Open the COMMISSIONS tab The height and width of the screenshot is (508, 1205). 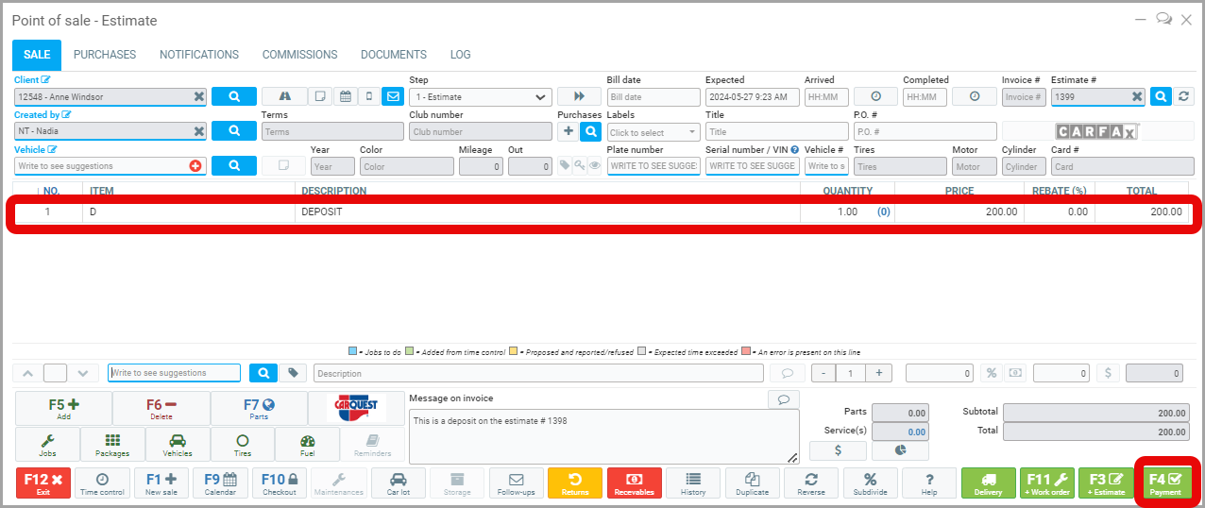pyautogui.click(x=299, y=55)
